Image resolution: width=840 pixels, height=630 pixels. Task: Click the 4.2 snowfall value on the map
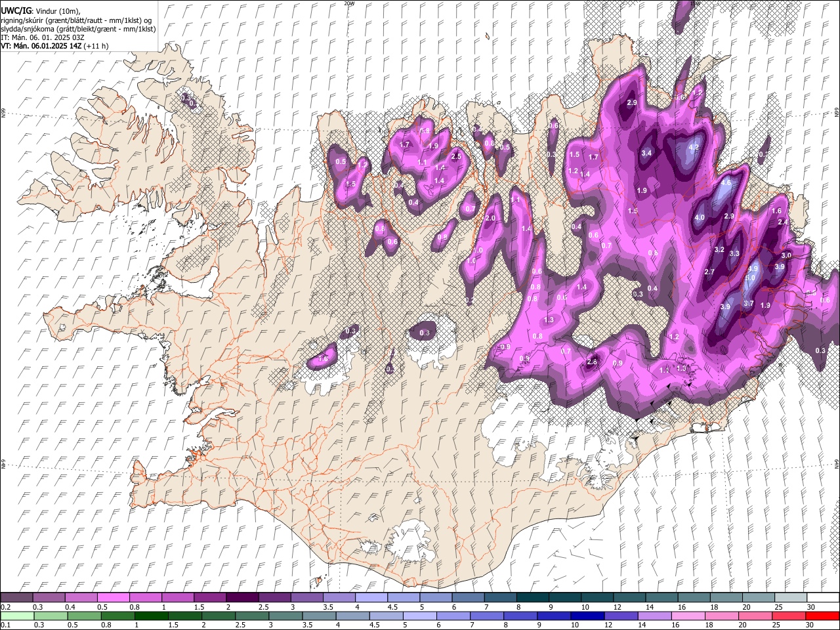(x=694, y=148)
